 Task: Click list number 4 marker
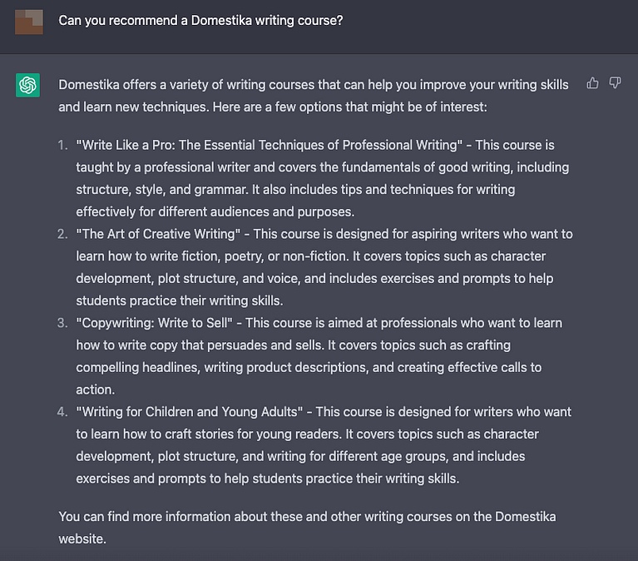(x=62, y=411)
